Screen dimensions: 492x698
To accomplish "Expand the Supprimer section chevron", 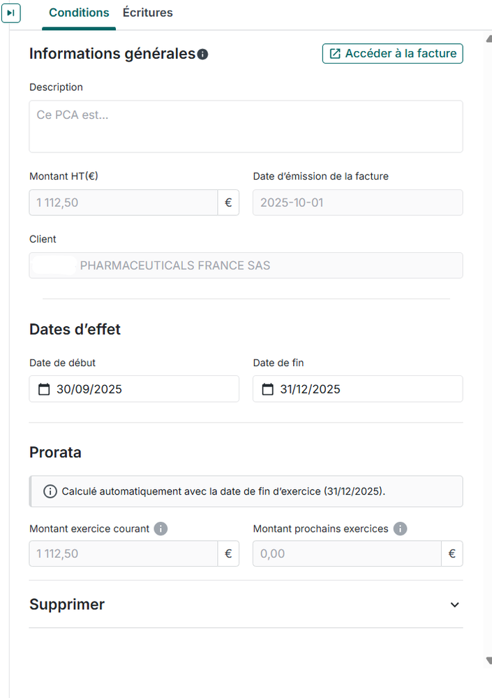I will pos(454,604).
